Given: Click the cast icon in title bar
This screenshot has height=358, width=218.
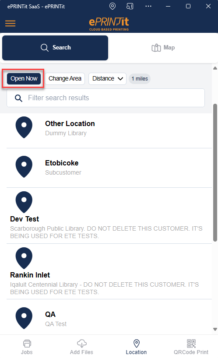Looking at the screenshot, I should coord(130,6).
